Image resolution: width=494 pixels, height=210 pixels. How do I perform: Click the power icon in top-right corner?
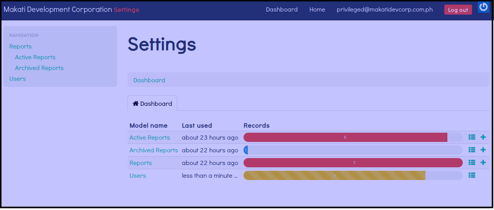(x=484, y=7)
